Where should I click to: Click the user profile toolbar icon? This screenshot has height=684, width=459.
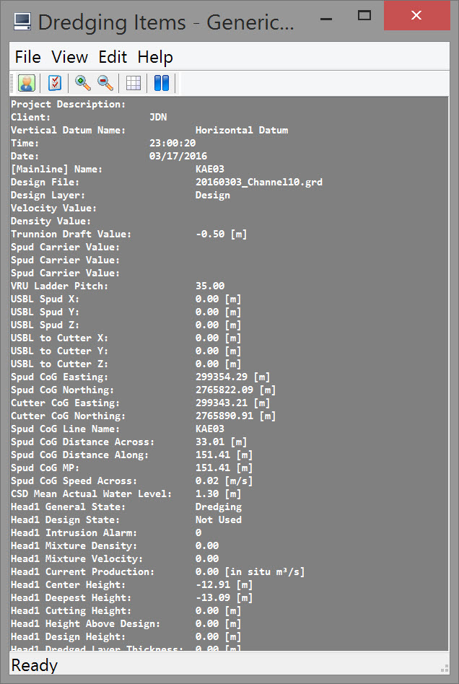click(x=27, y=84)
